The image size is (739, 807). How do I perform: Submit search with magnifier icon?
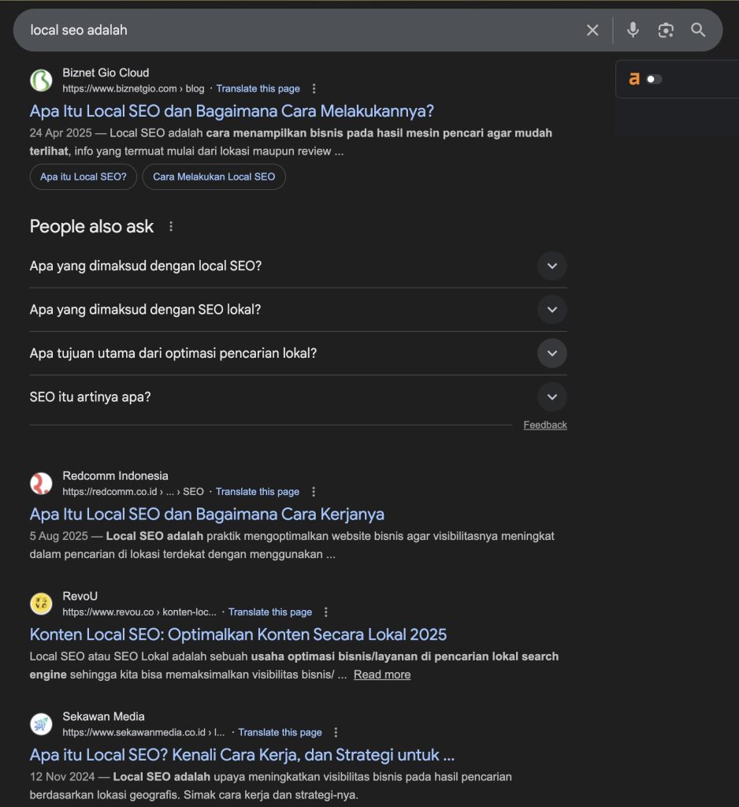tap(698, 30)
